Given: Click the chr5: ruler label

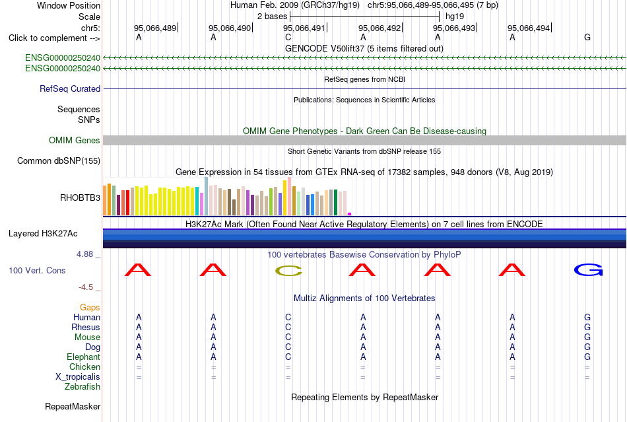Looking at the screenshot, I should coord(90,28).
